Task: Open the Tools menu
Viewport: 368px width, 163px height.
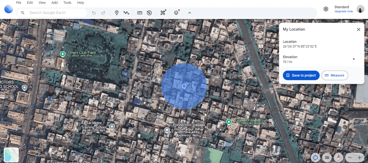Action: [67, 3]
